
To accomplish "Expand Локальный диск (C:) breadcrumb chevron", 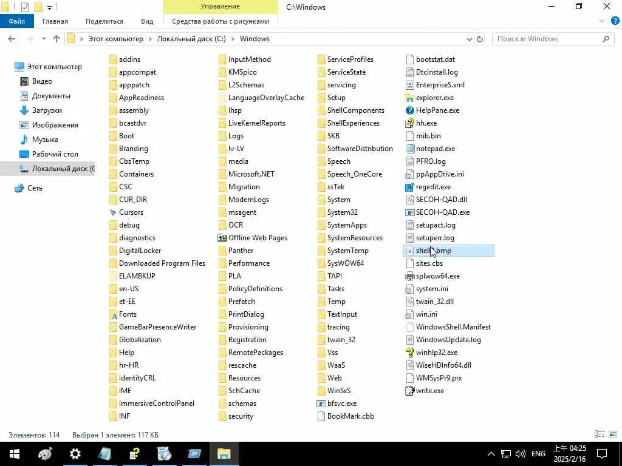I will coord(233,39).
